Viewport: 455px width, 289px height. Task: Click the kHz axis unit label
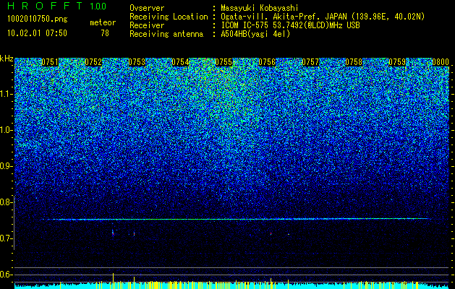coord(7,59)
